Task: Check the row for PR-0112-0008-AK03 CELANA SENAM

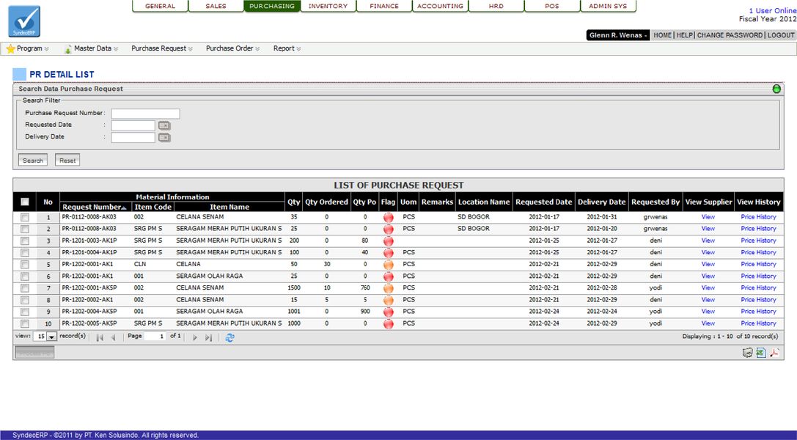Action: (x=25, y=217)
